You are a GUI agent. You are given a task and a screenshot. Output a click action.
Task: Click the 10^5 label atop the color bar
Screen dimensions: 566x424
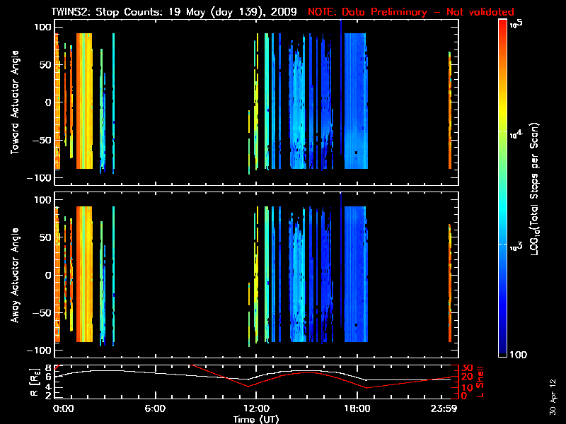pos(516,23)
